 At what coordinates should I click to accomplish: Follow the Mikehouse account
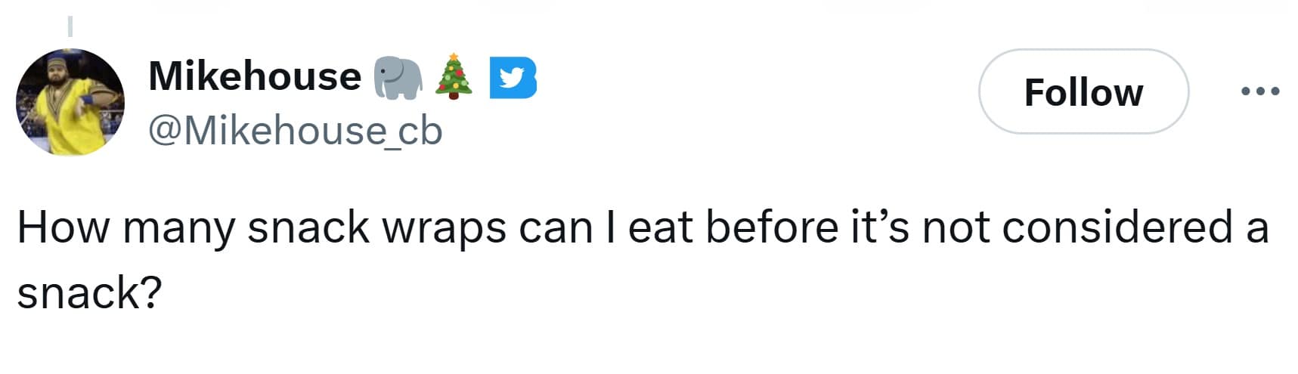(x=1083, y=92)
